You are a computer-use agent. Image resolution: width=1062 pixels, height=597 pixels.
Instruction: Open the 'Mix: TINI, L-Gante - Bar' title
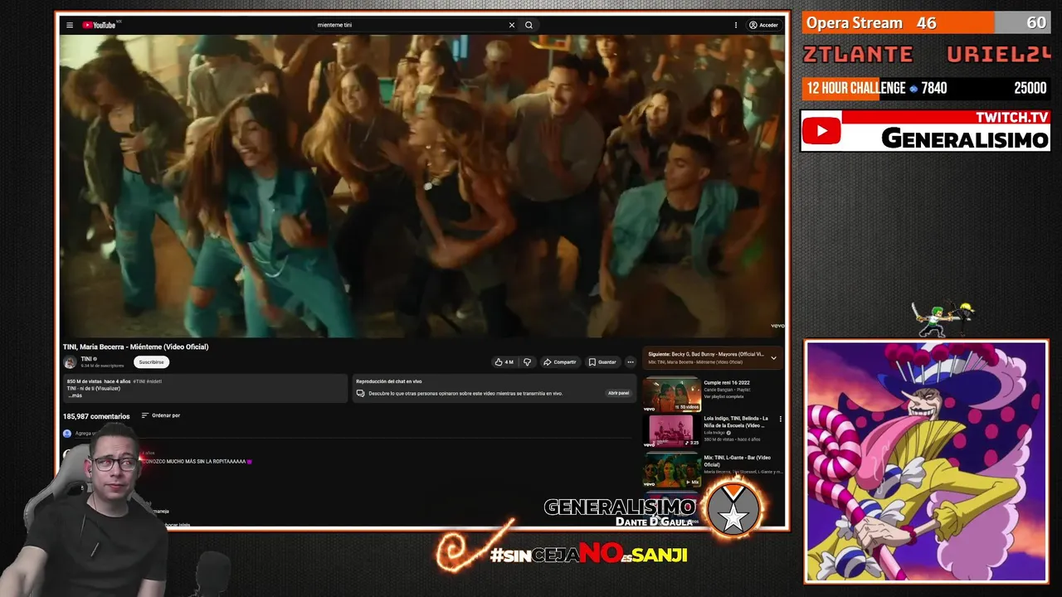(738, 461)
